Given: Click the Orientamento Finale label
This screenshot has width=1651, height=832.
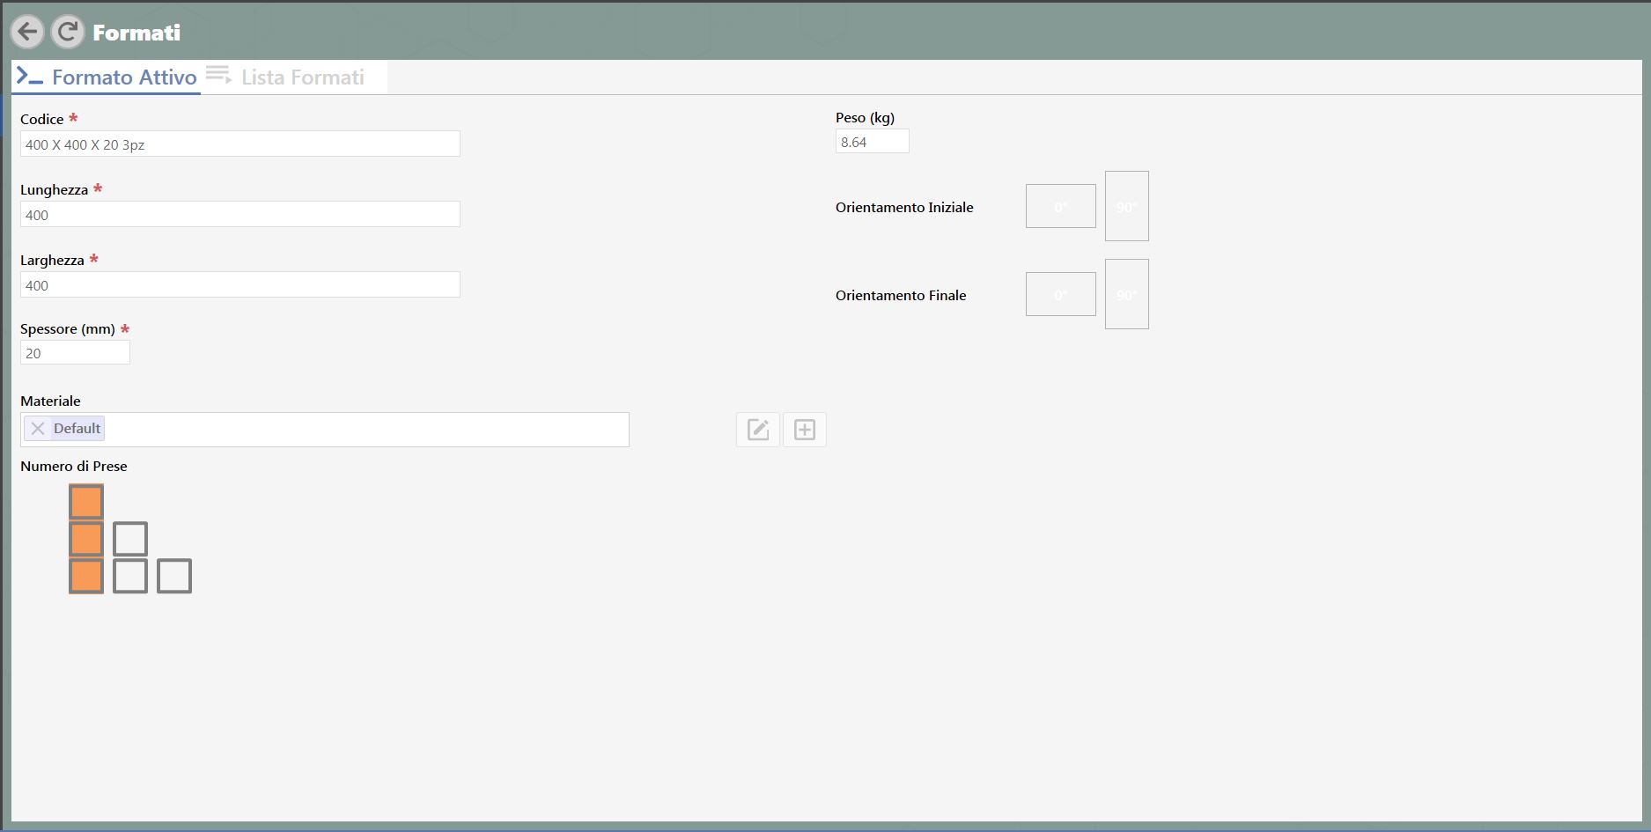Looking at the screenshot, I should (x=901, y=296).
